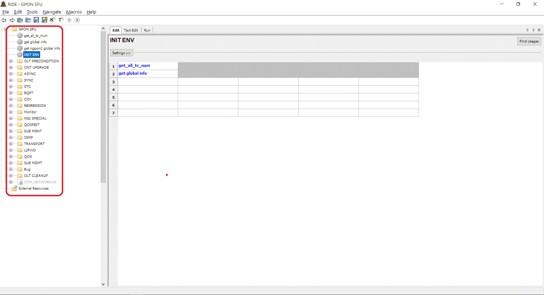Viewport: 544px width, 295px height.
Task: Expand the OLT CLEANUP folder node
Action: coord(11,176)
